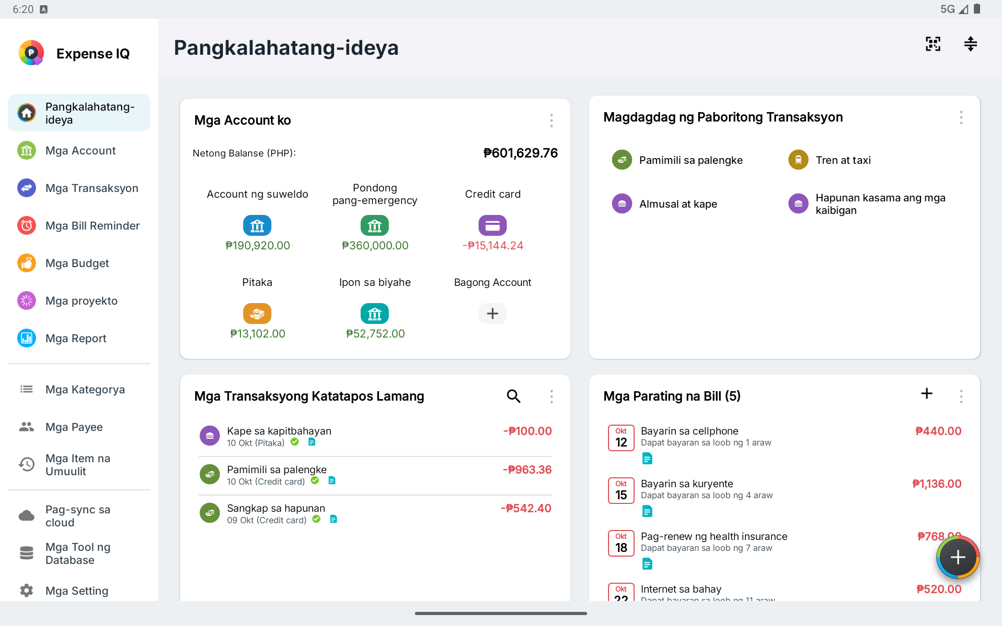Open Ipon sa biyahe account icon

375,314
